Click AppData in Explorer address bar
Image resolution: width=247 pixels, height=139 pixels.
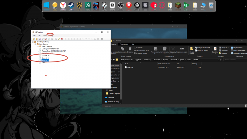click(x=138, y=60)
